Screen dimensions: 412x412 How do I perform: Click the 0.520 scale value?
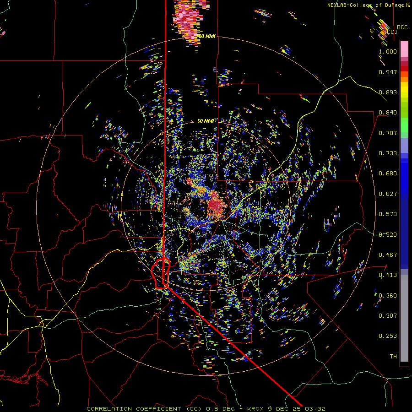[x=388, y=235]
